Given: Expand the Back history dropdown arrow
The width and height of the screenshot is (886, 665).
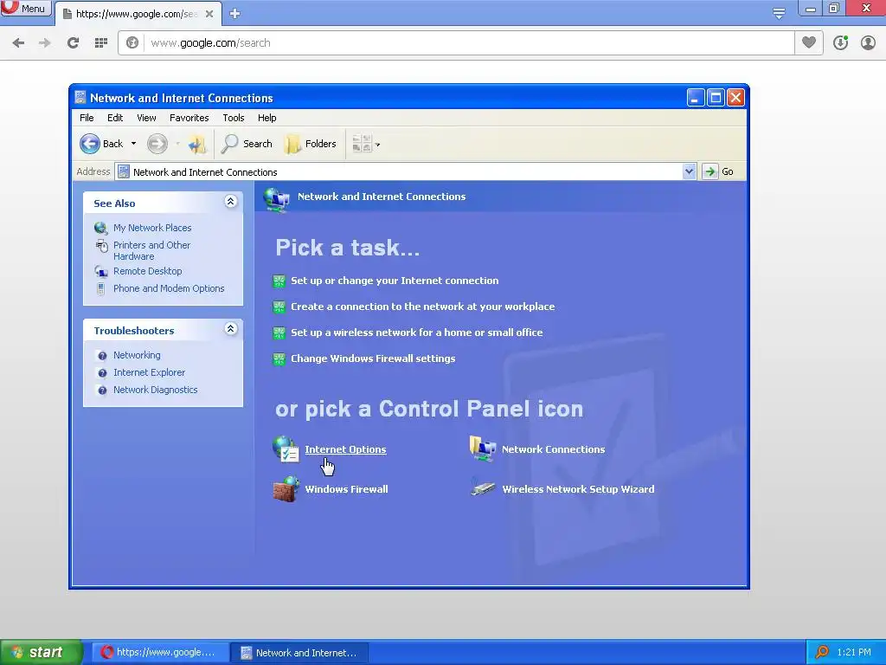Looking at the screenshot, I should coord(133,144).
